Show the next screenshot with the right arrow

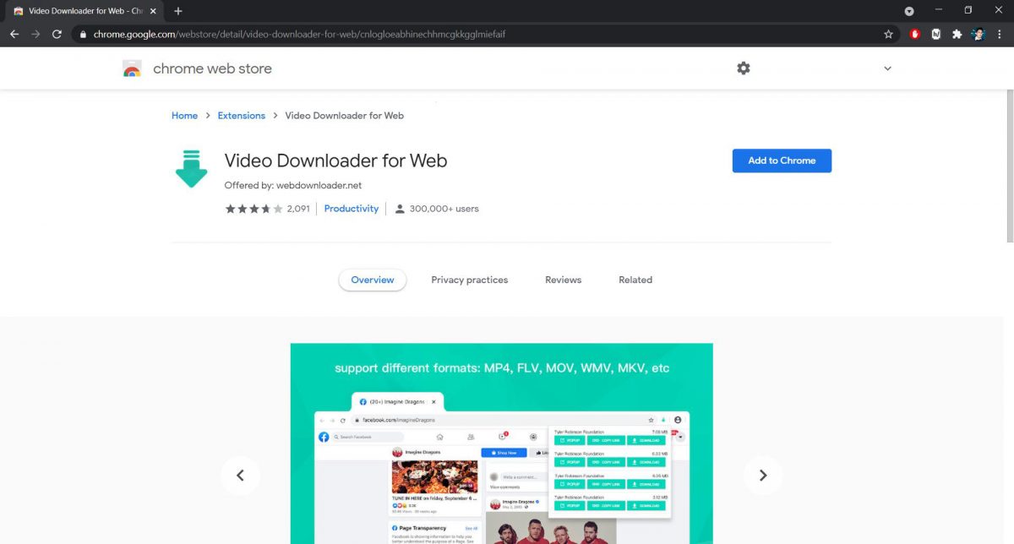[x=763, y=476]
